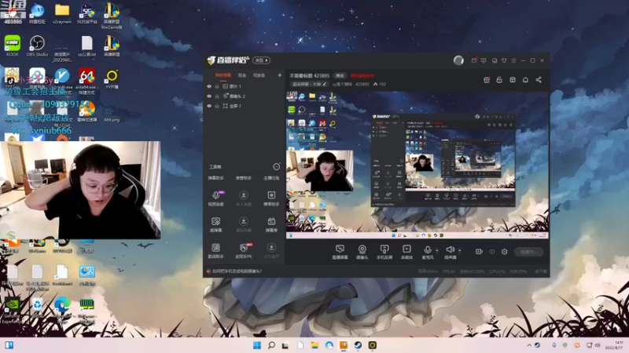Viewport: 629px width, 353px height.
Task: Lock the 全屏 1 source
Action: [x=217, y=106]
